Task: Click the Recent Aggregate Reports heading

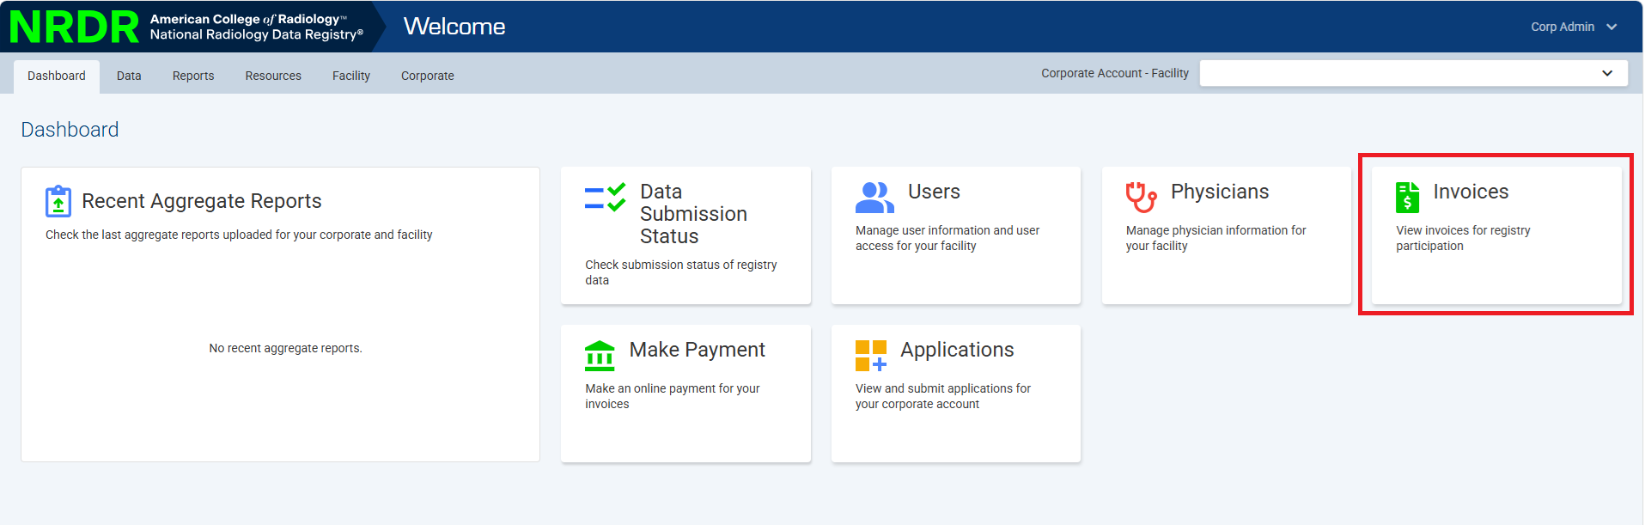Action: pyautogui.click(x=202, y=201)
